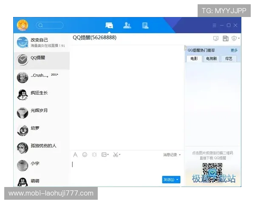Image resolution: width=255 pixels, height=204 pixels.
Task: Click the document panel icon in header
Action: [x=226, y=39]
